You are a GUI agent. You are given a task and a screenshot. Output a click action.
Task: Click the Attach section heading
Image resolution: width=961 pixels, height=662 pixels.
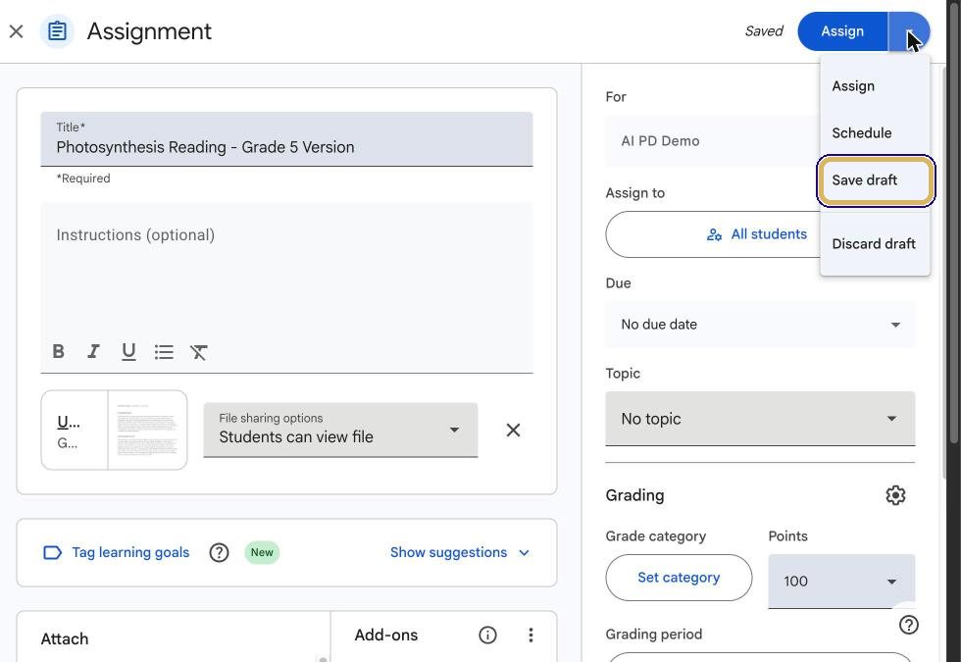click(x=65, y=639)
